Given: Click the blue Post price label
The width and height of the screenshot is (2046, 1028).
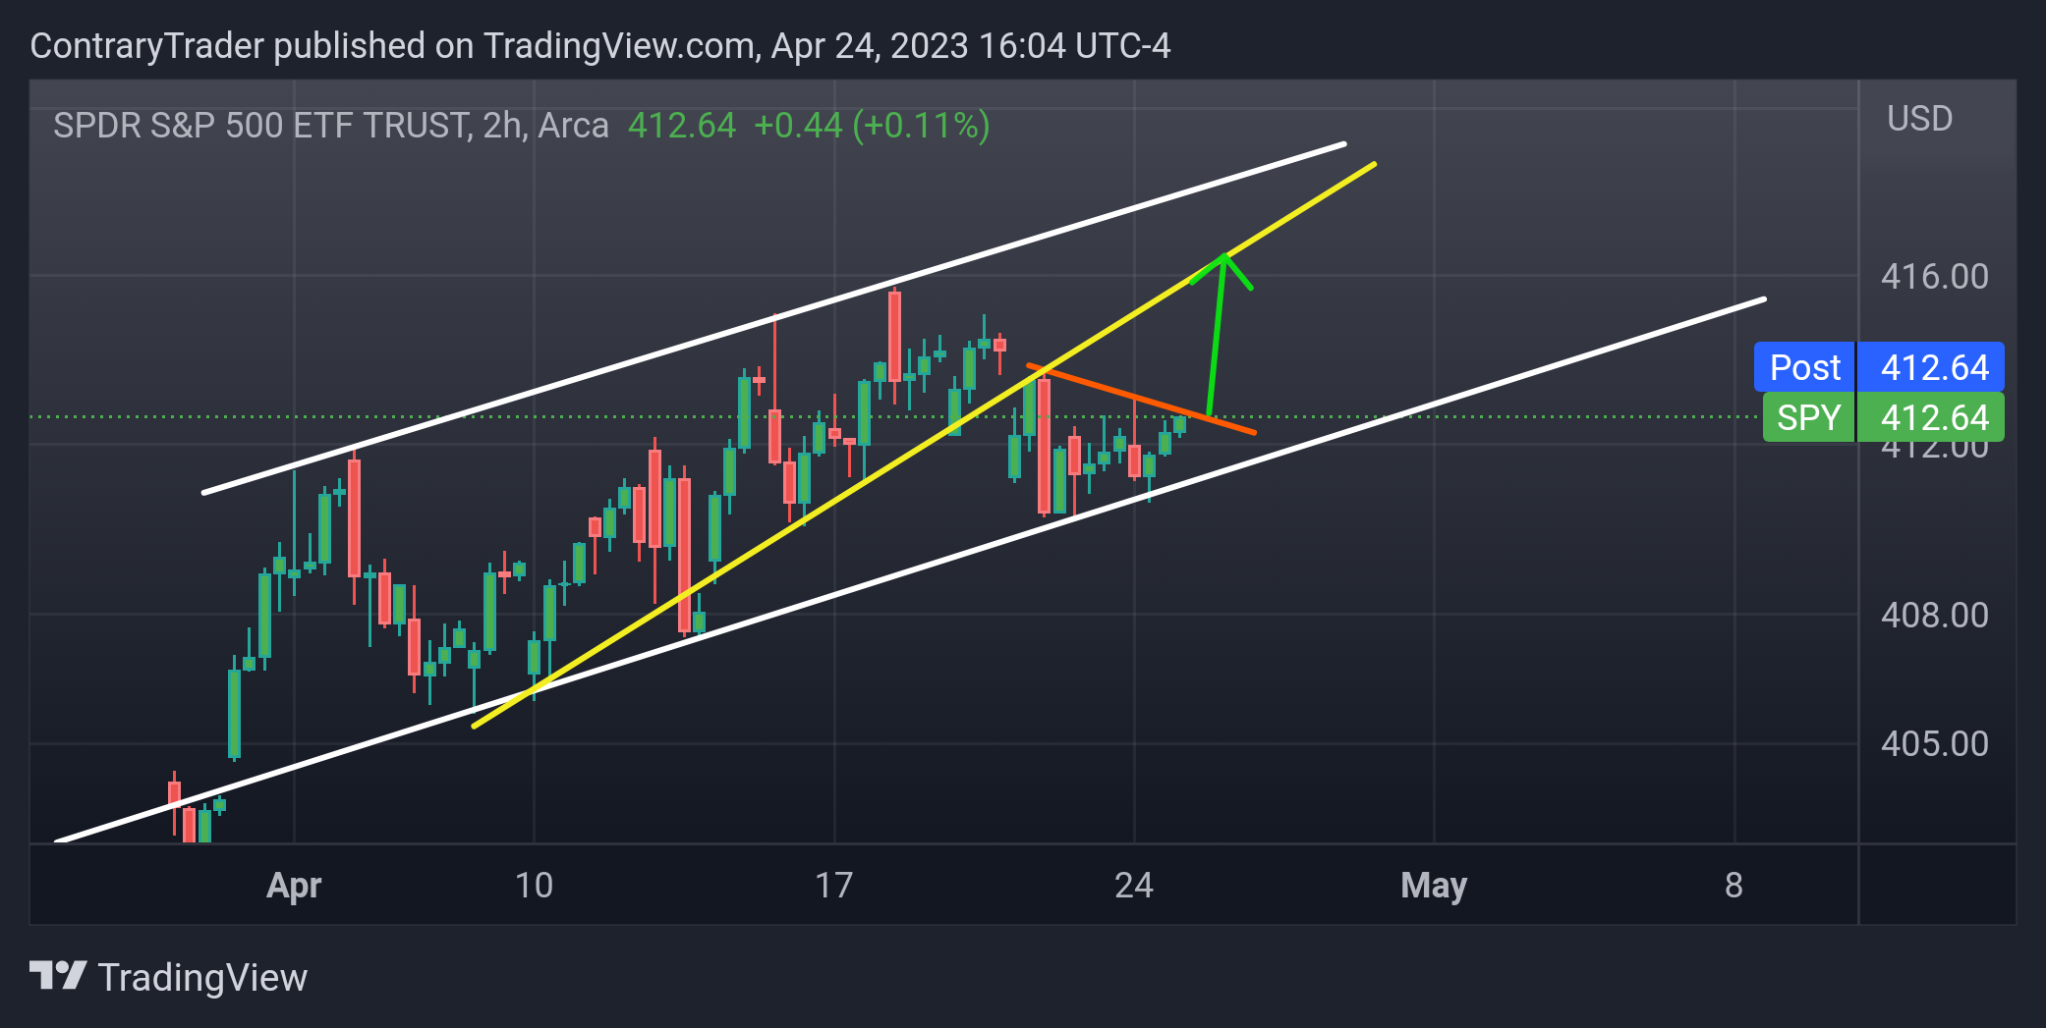Looking at the screenshot, I should pyautogui.click(x=1879, y=367).
